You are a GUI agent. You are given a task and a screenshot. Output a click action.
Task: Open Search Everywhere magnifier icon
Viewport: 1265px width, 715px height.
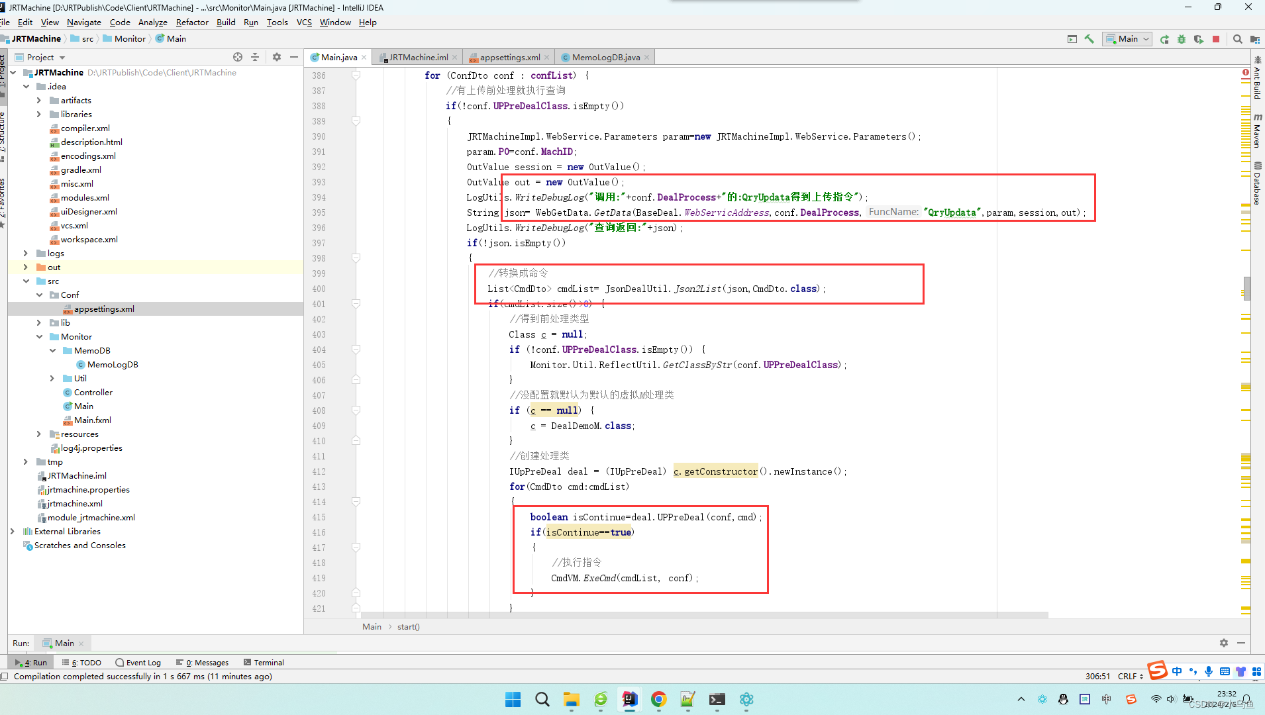click(x=1238, y=39)
